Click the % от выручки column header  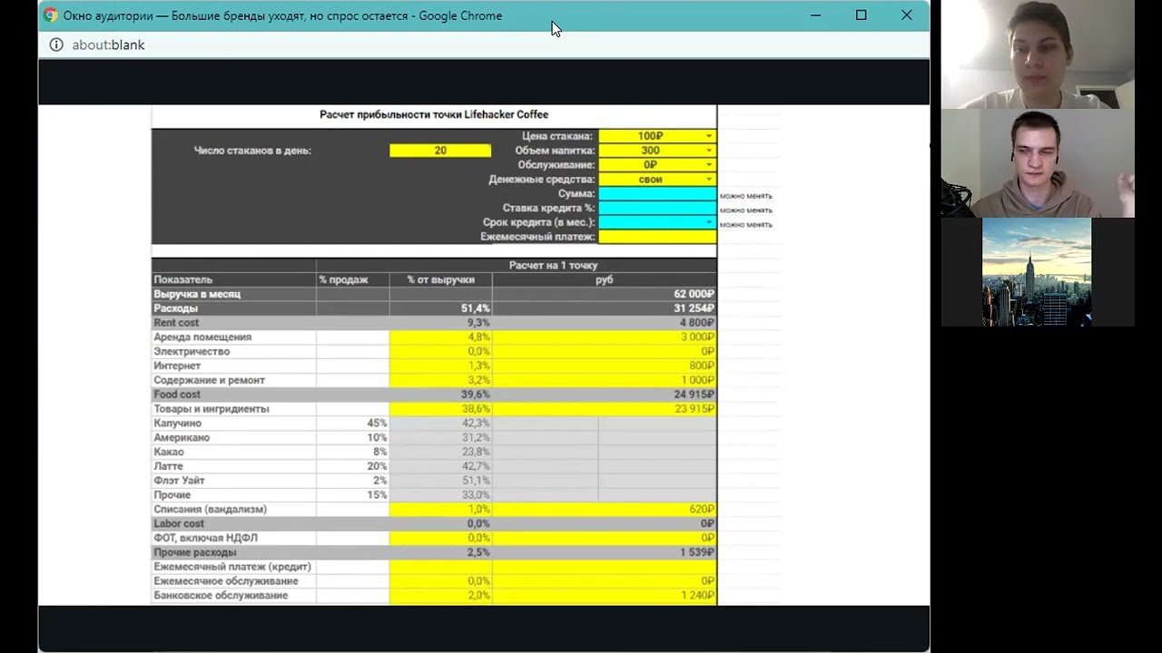pyautogui.click(x=440, y=280)
